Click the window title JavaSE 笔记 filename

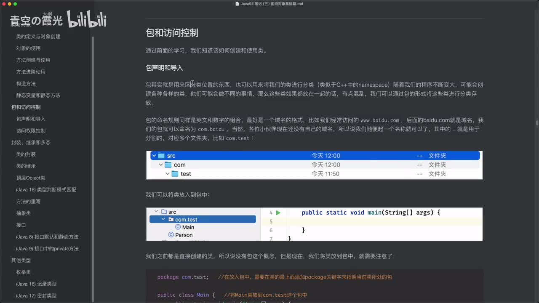[272, 4]
